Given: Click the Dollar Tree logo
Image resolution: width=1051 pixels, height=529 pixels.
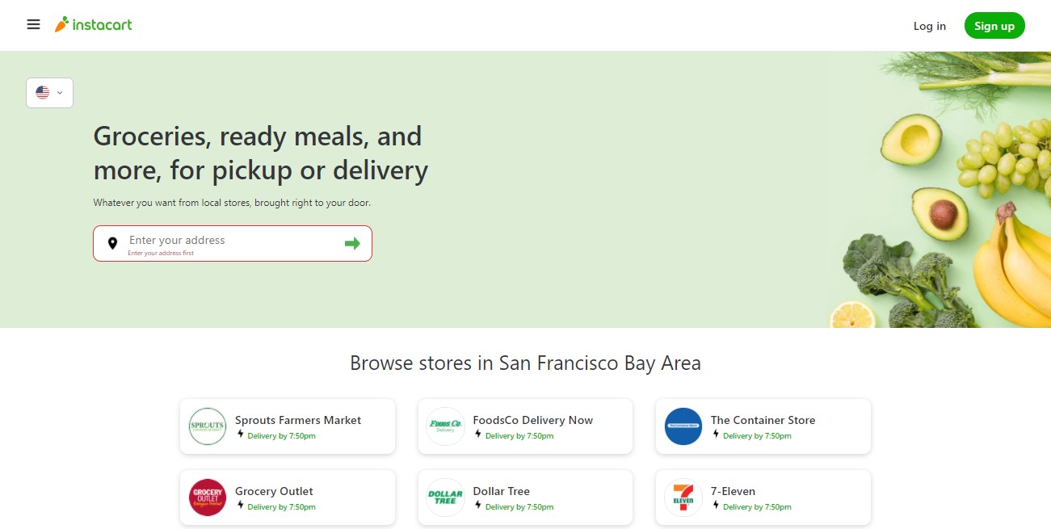Looking at the screenshot, I should [x=445, y=498].
